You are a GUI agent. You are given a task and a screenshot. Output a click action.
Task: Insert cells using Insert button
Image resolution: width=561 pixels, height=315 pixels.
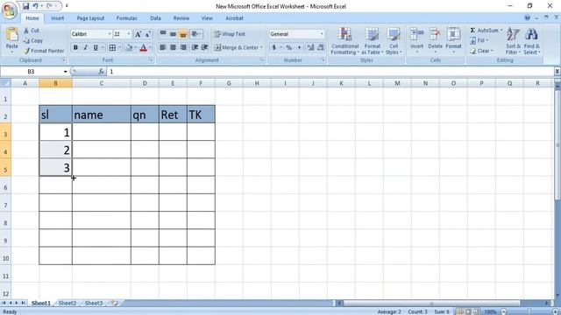(417, 40)
